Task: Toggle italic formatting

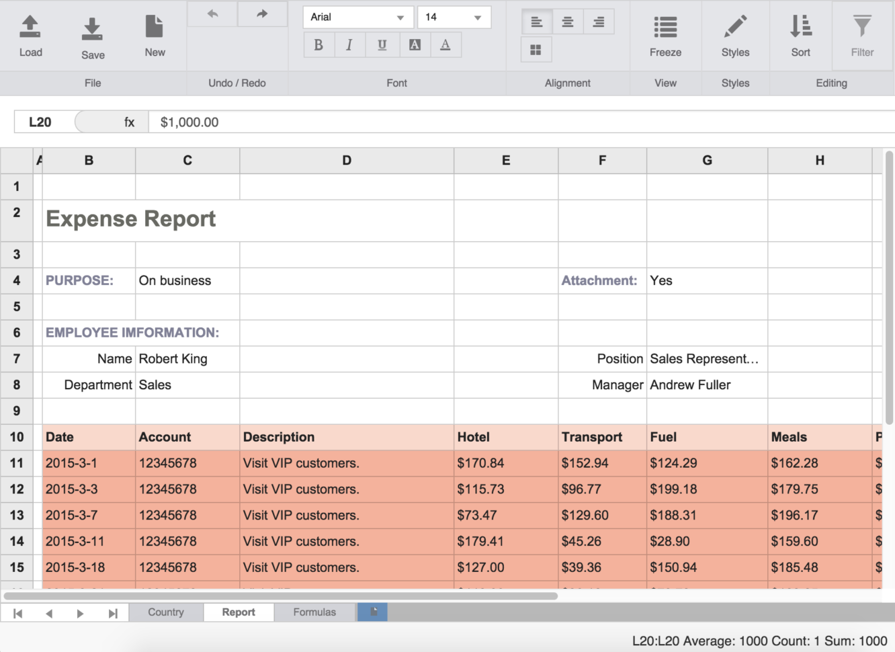Action: (349, 44)
